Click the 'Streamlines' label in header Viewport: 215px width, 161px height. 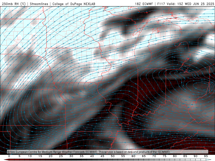[39, 4]
